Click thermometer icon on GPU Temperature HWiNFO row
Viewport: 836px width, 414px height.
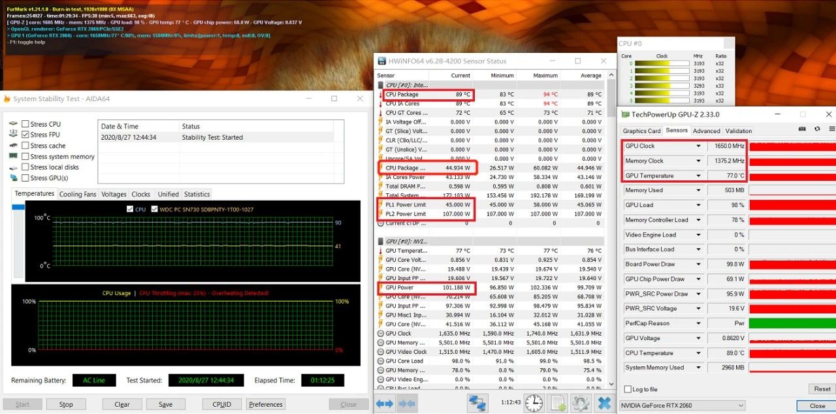(x=381, y=250)
